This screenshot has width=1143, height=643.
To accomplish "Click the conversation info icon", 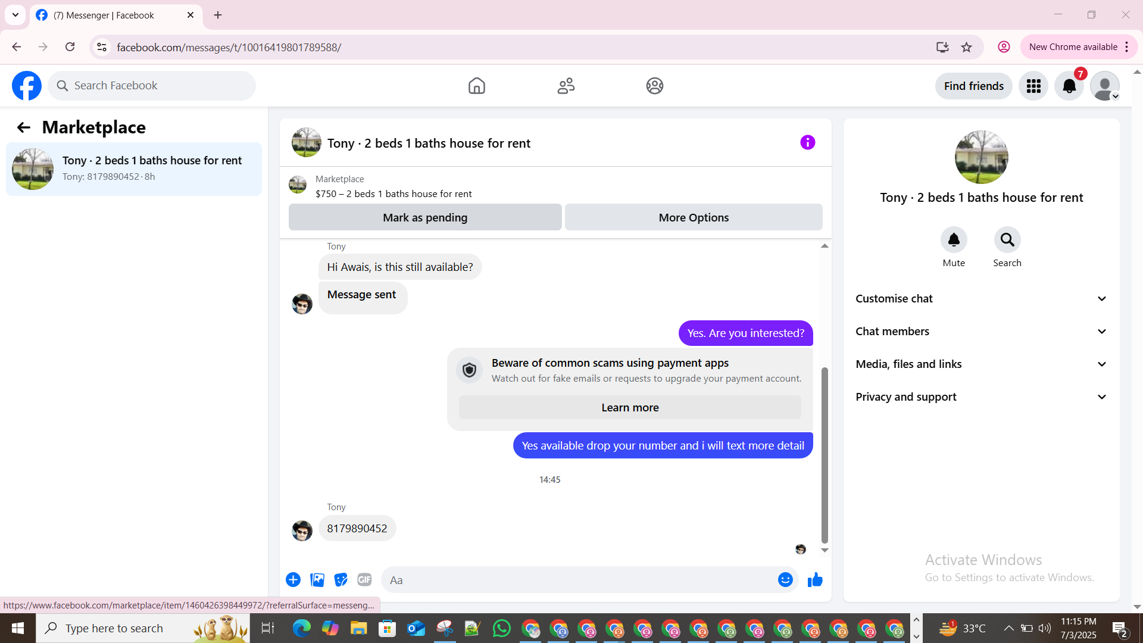I will tap(807, 142).
